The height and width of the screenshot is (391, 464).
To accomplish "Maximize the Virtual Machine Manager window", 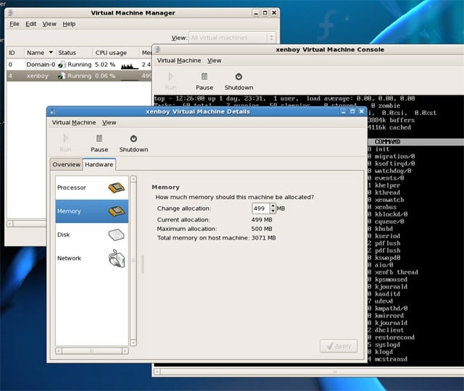I will pyautogui.click(x=265, y=13).
